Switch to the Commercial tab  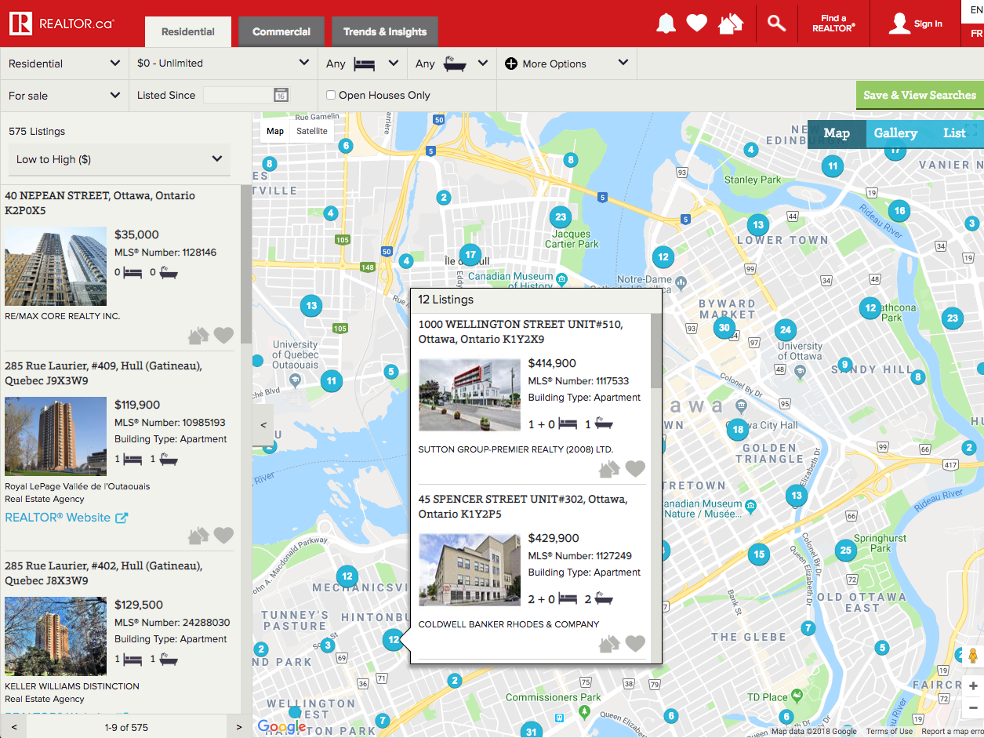point(281,32)
